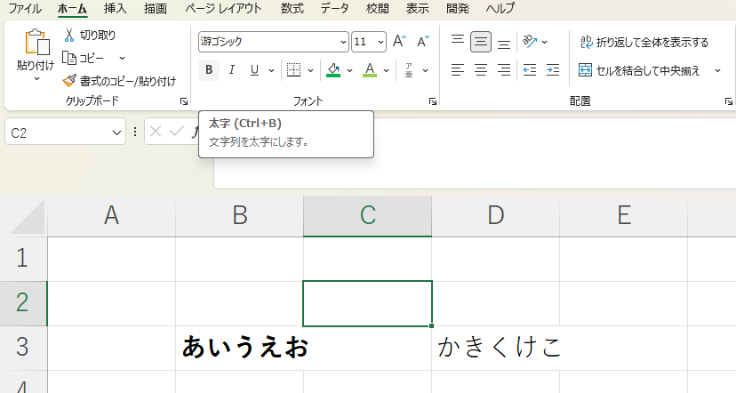
Task: Open the orientation dropdown arrow
Action: pyautogui.click(x=544, y=42)
